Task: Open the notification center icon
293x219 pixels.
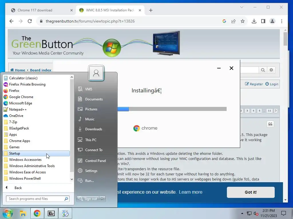Action: click(x=284, y=213)
